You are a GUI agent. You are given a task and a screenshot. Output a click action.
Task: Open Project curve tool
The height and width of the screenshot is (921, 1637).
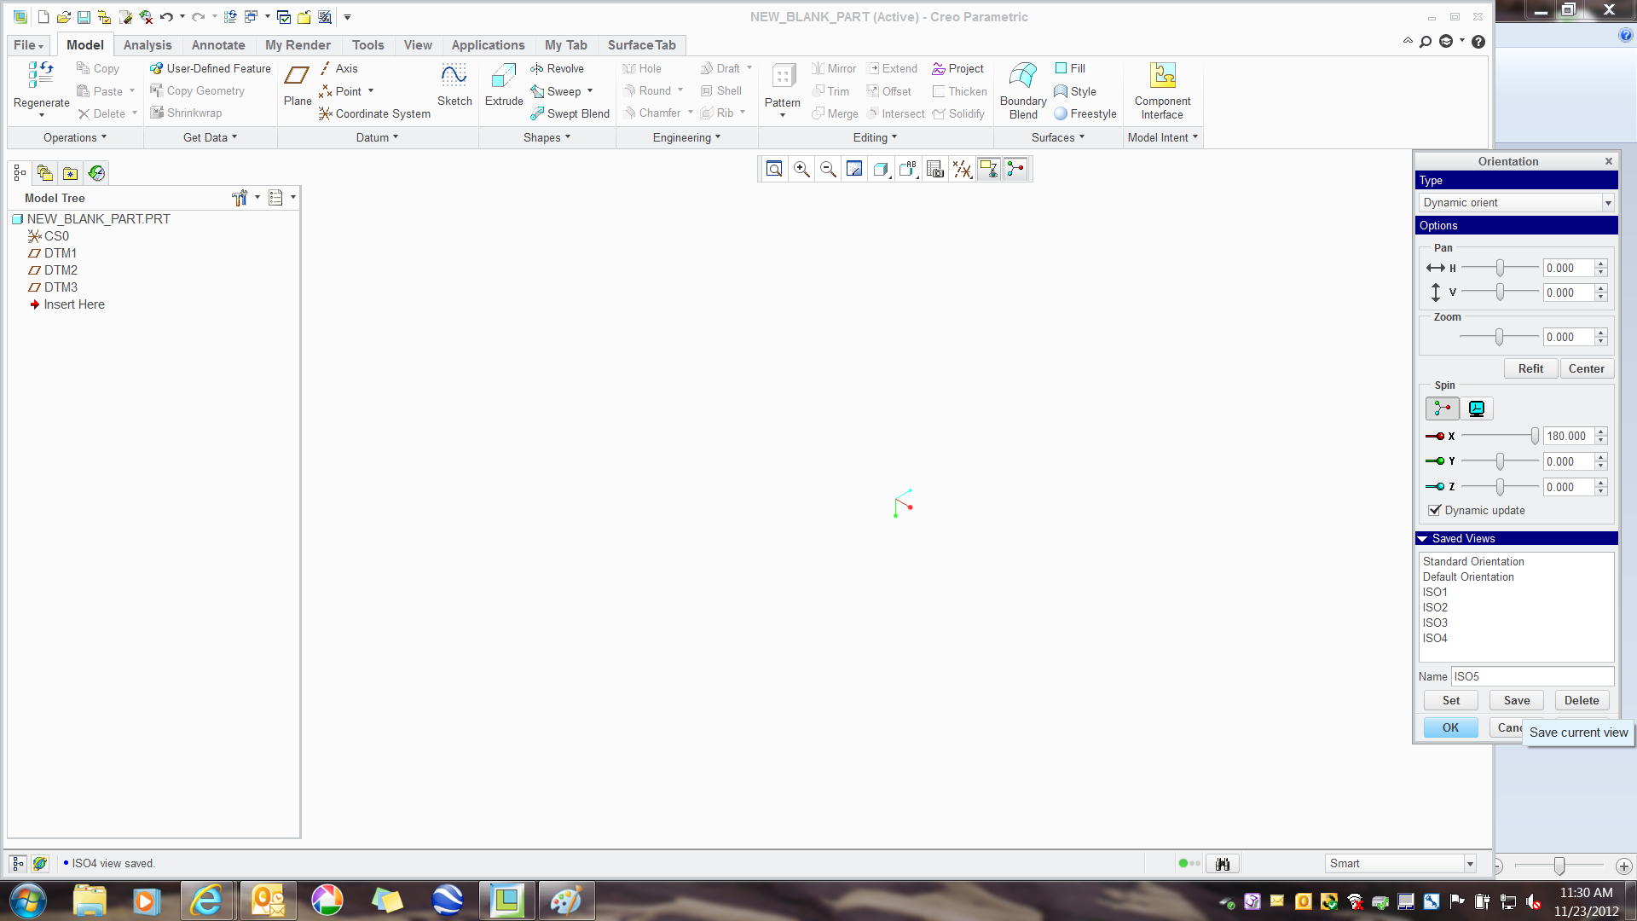[957, 68]
